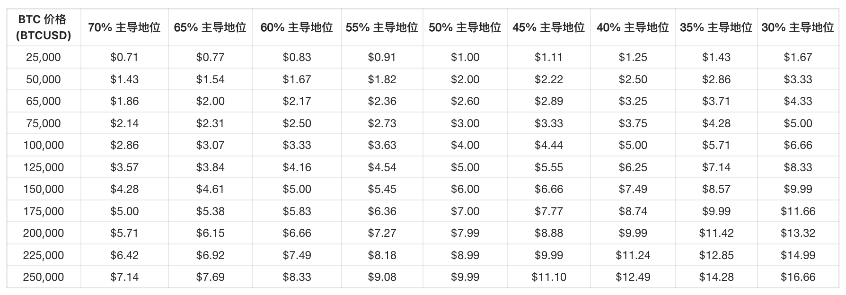
Task: Click the 45% 主导地位 header cell
Action: pos(548,27)
